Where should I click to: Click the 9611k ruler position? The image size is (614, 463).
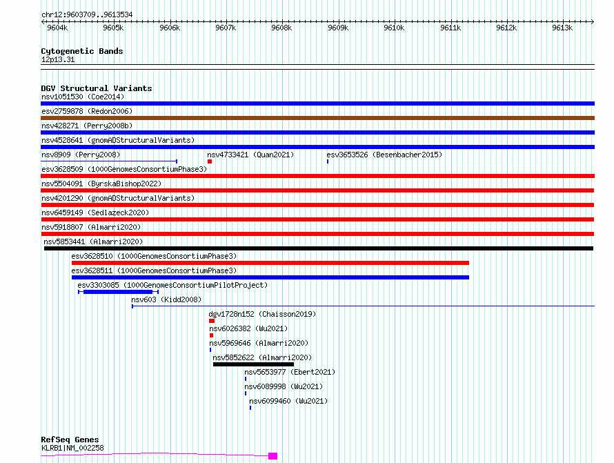point(450,28)
